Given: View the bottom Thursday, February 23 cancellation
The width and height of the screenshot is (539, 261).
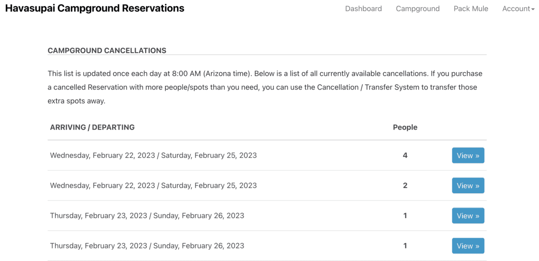Looking at the screenshot, I should pos(468,246).
